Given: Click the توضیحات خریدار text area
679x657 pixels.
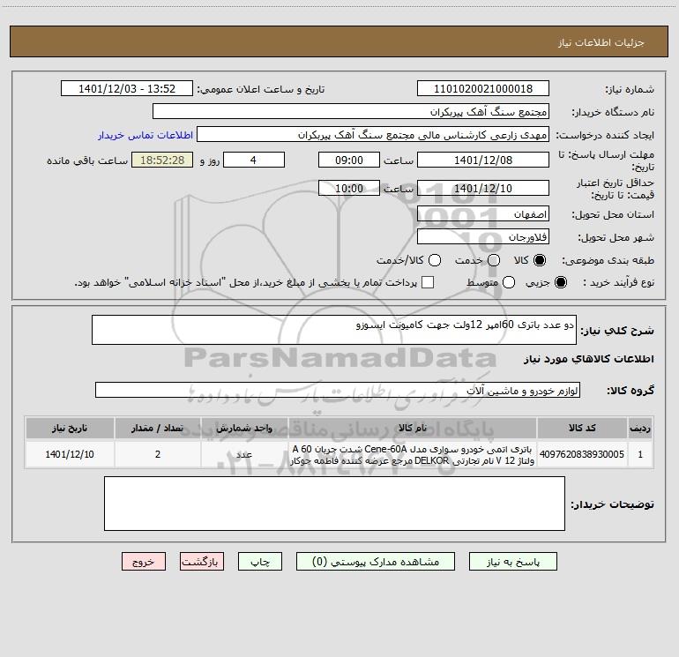Looking at the screenshot, I should (334, 504).
